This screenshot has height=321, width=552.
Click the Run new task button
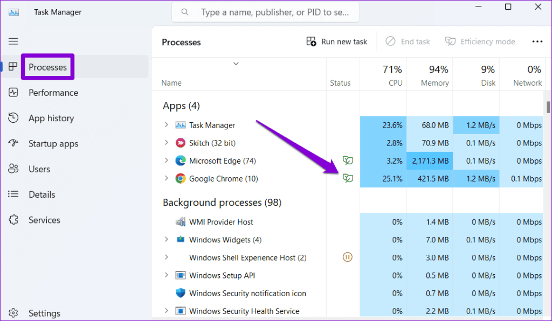pos(336,41)
